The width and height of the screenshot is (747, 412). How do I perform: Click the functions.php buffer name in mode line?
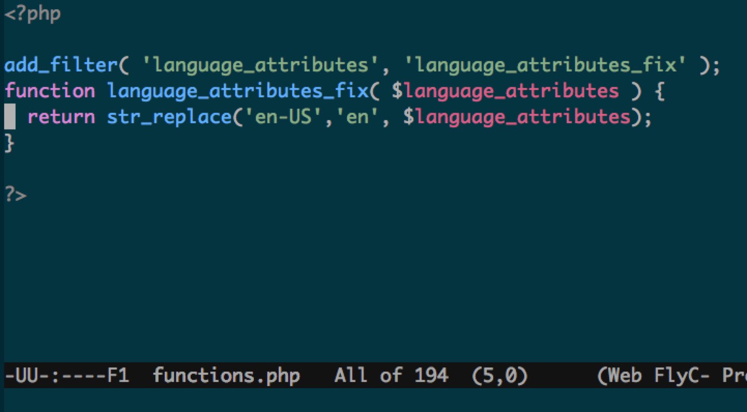[x=226, y=375]
